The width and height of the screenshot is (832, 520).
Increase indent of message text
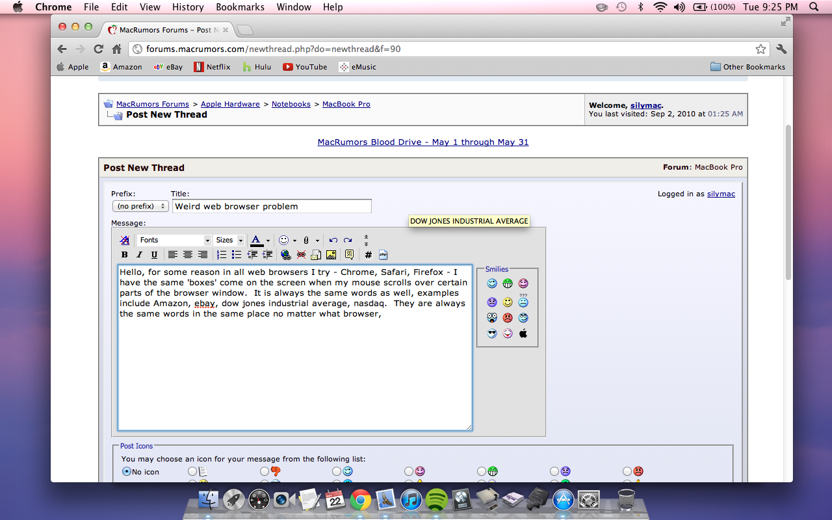pos(267,255)
